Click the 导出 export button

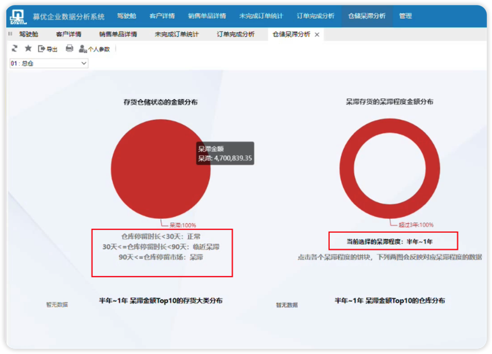pos(48,49)
